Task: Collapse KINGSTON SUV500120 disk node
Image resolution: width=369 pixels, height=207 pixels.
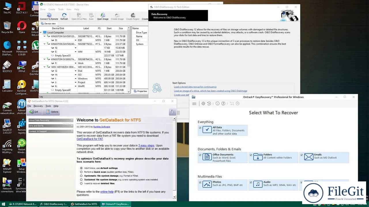Action: (x=45, y=36)
